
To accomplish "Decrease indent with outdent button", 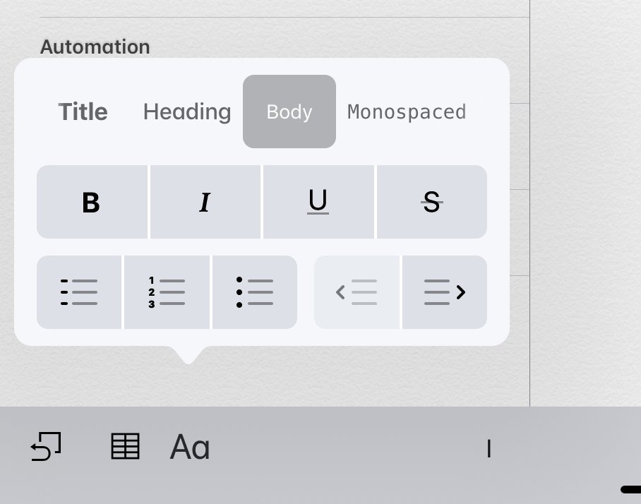I will tap(357, 292).
